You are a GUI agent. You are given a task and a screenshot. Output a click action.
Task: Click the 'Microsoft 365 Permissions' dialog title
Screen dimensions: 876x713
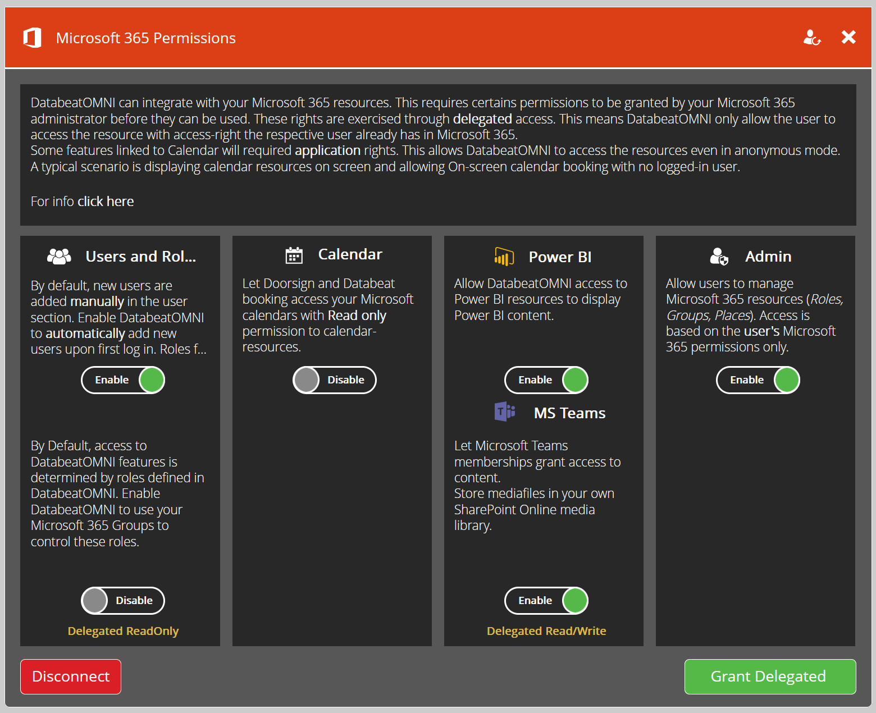pyautogui.click(x=146, y=38)
